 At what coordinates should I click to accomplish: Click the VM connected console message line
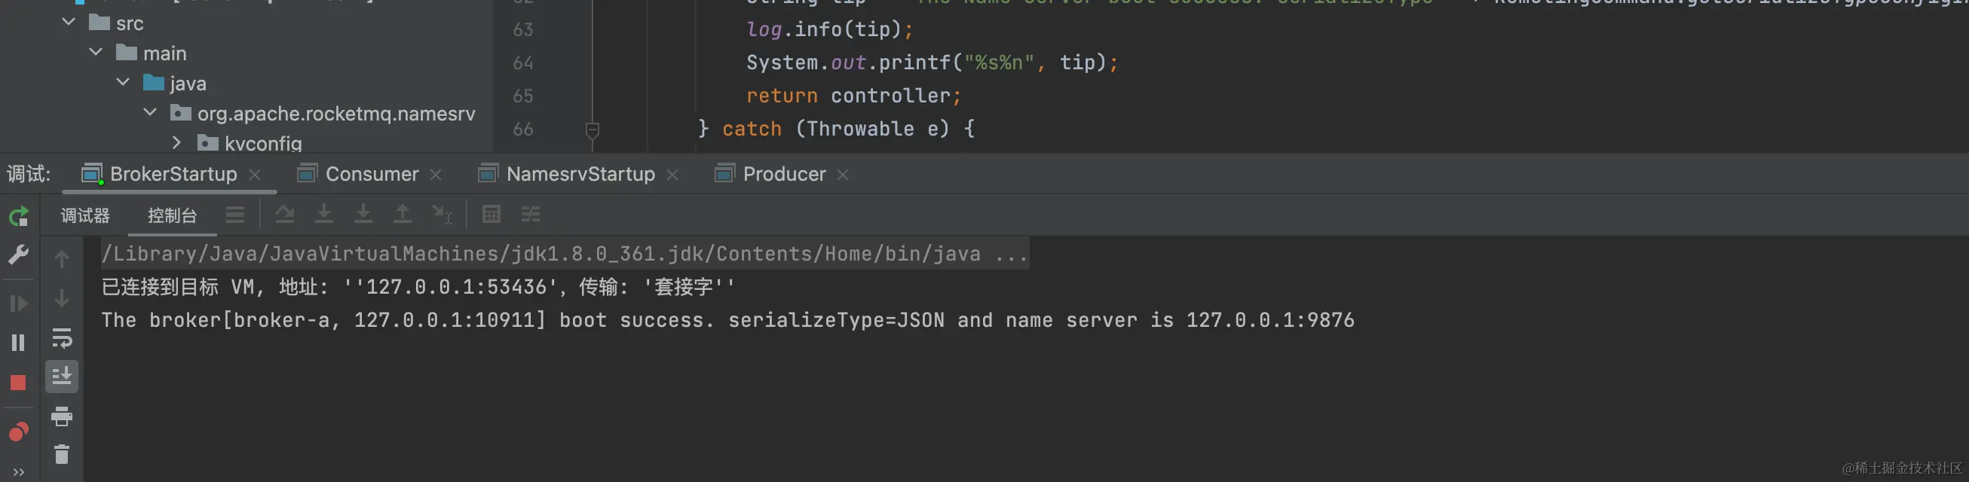(418, 286)
